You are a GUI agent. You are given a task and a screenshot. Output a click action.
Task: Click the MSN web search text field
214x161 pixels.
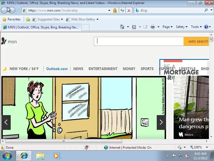139,41
